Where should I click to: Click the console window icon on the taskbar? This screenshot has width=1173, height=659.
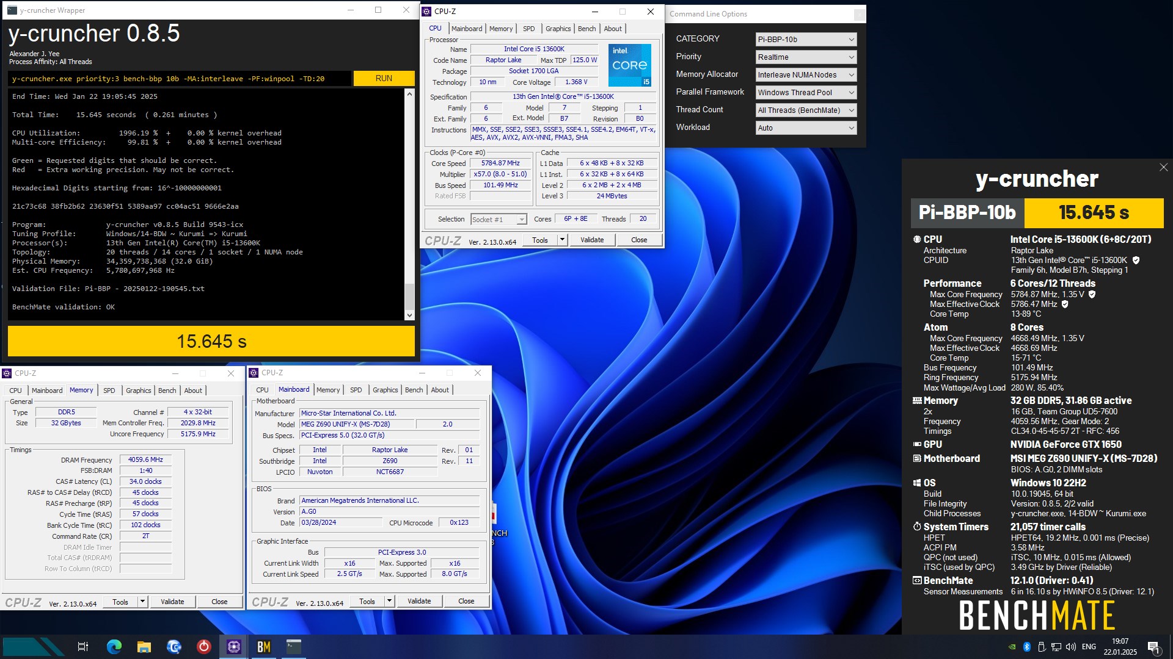click(x=293, y=647)
